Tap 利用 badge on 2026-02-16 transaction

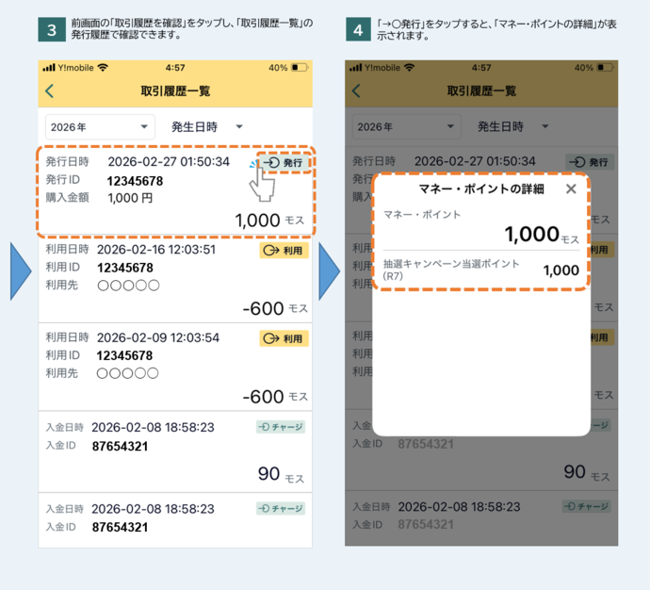click(x=284, y=251)
